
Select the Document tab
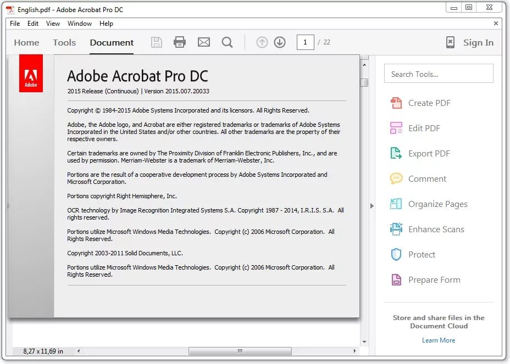point(112,43)
